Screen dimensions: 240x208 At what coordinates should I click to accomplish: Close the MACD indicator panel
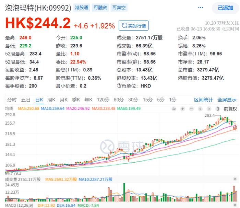(x=235, y=205)
